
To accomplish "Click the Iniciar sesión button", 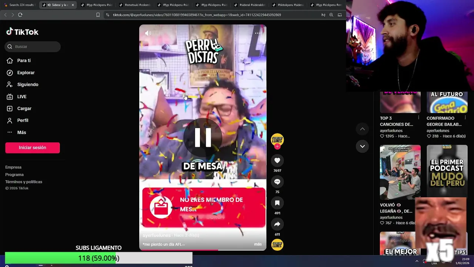I will pos(33,148).
